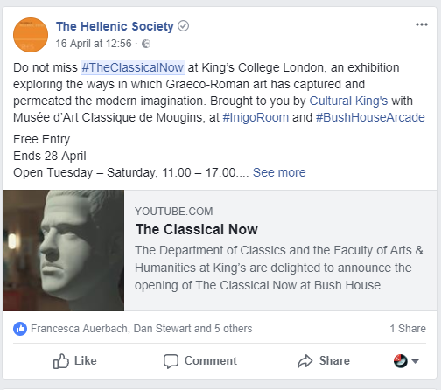Click the Comment speech bubble button

click(200, 361)
